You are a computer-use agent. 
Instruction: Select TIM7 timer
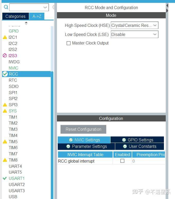[13, 154]
